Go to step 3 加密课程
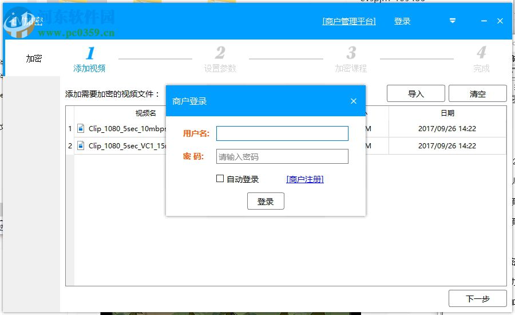515x315 pixels. (351, 60)
